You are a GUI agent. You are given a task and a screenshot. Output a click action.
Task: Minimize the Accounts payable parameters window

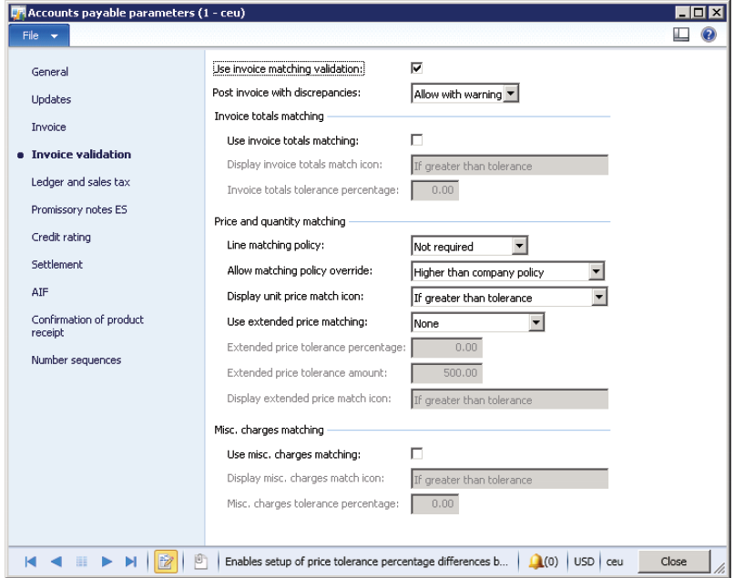[682, 13]
